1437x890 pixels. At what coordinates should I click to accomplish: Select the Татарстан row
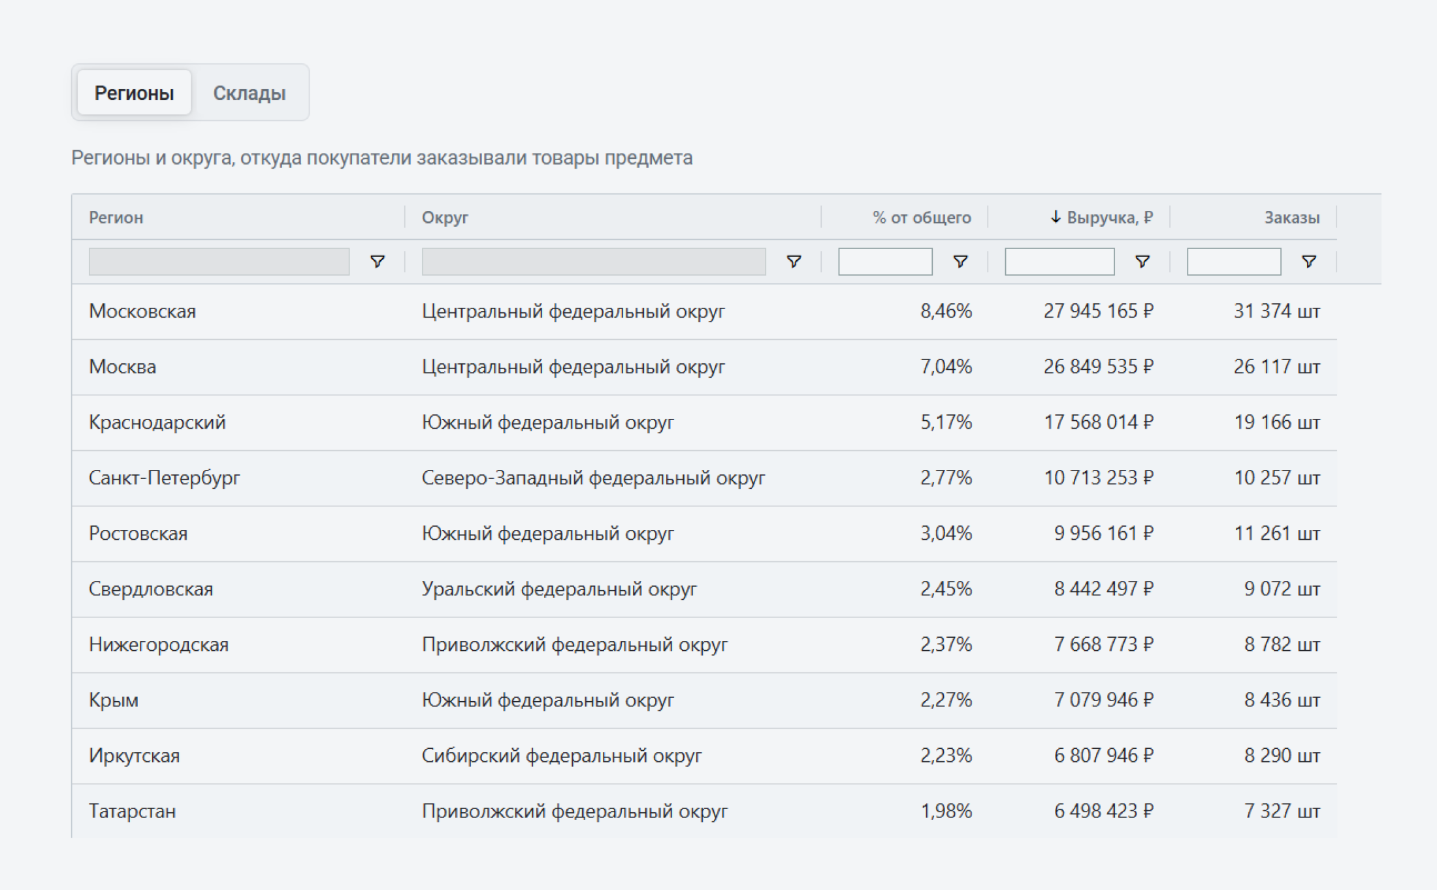132,811
